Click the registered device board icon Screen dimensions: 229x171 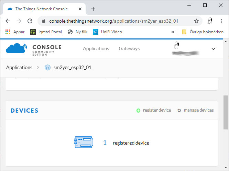click(84, 142)
